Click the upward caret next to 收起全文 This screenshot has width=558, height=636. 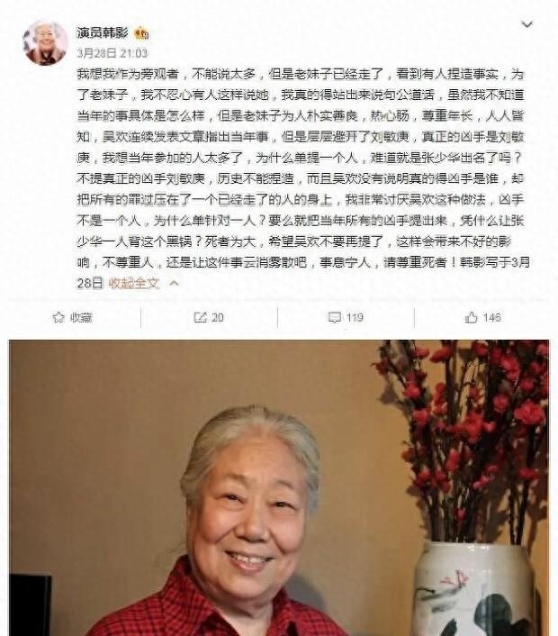click(x=174, y=283)
